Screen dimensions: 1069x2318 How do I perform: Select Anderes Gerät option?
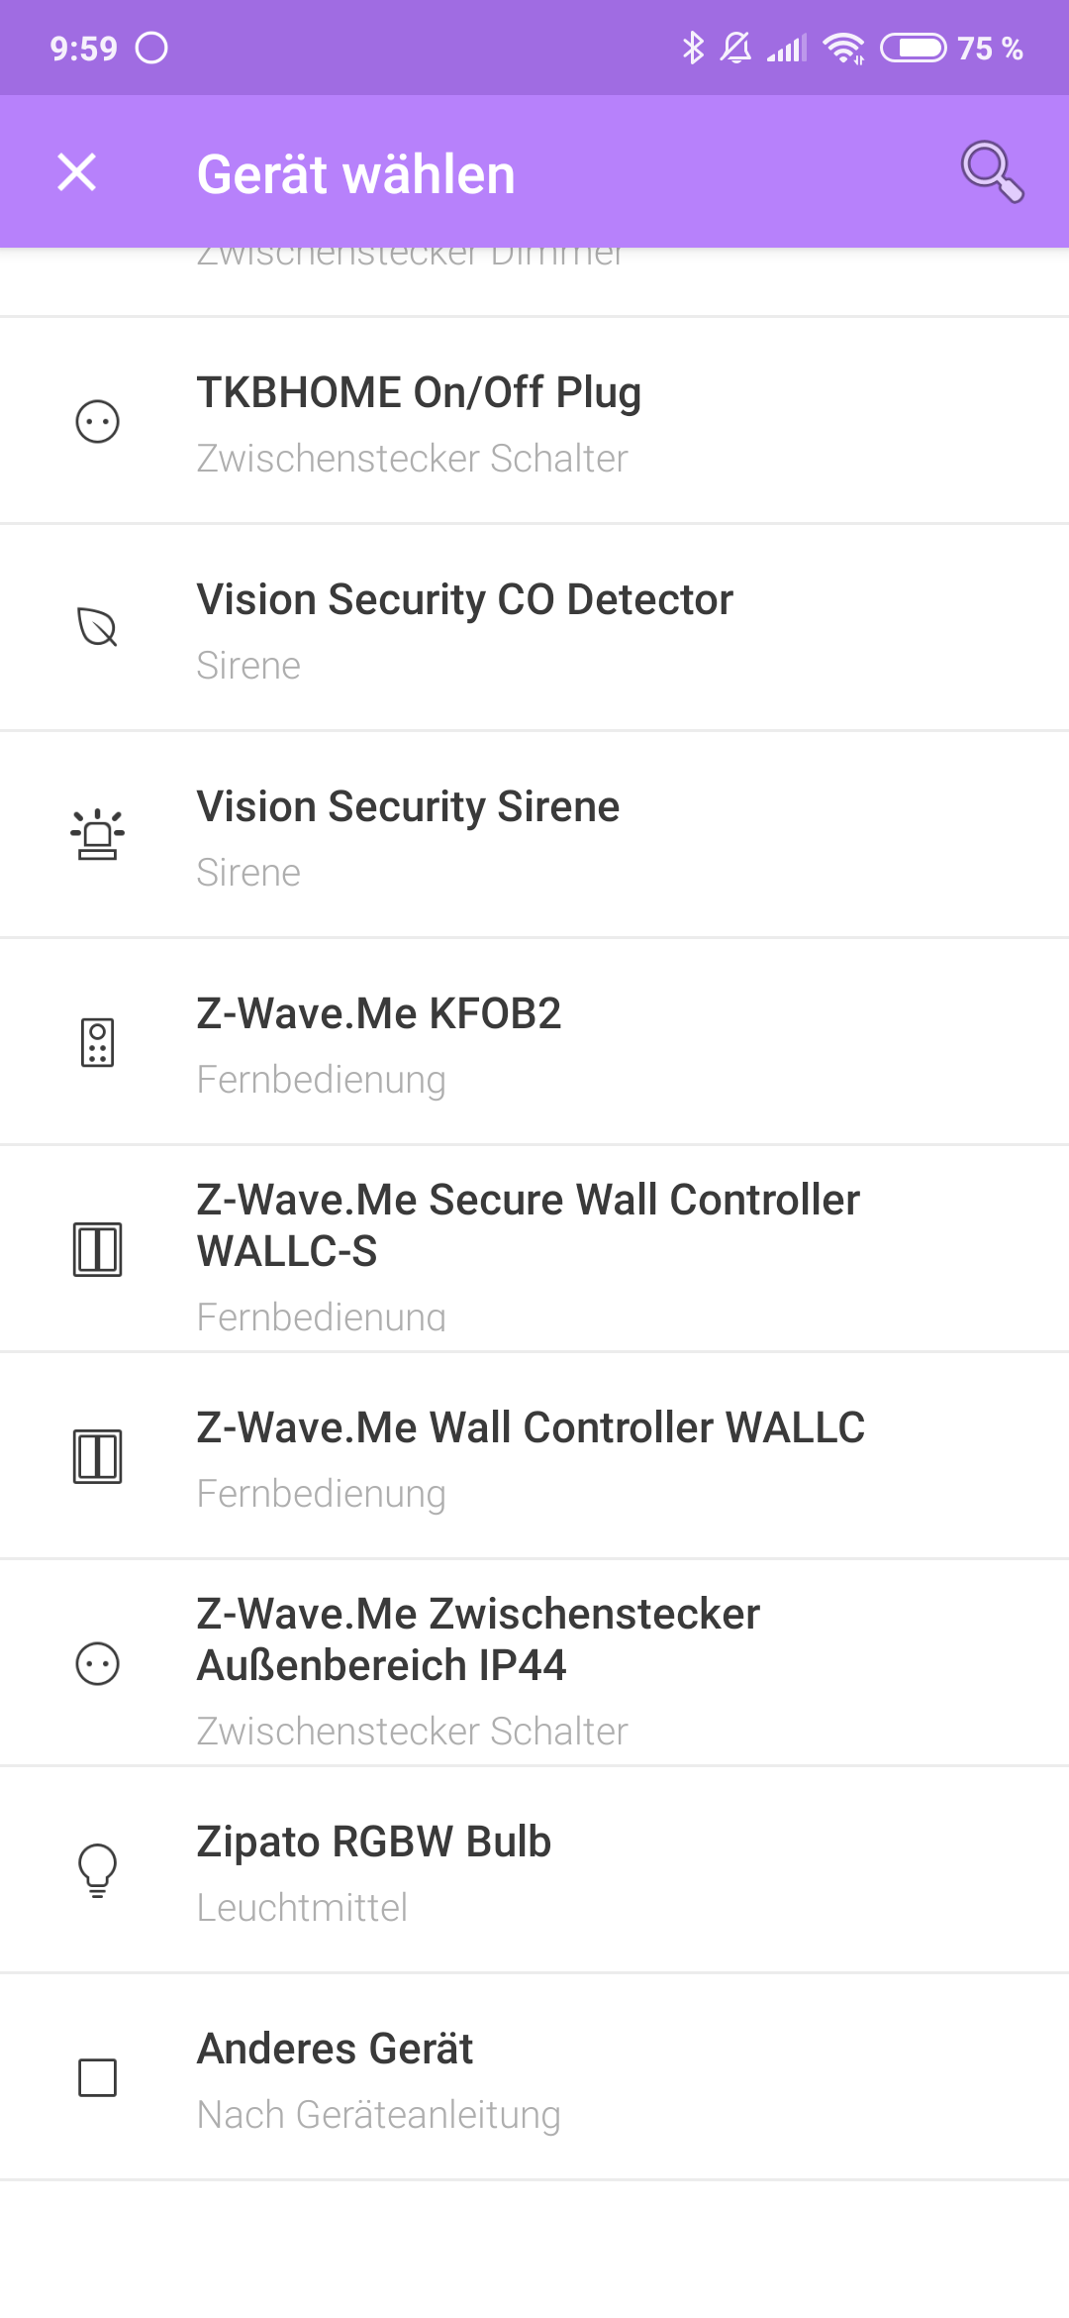point(534,2078)
